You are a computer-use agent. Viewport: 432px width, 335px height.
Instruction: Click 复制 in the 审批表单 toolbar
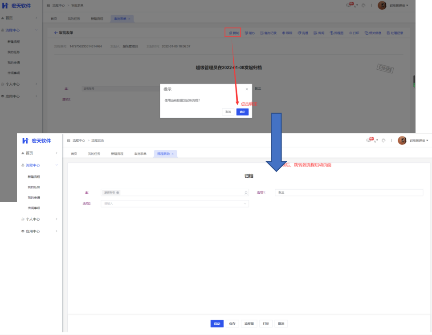click(234, 33)
